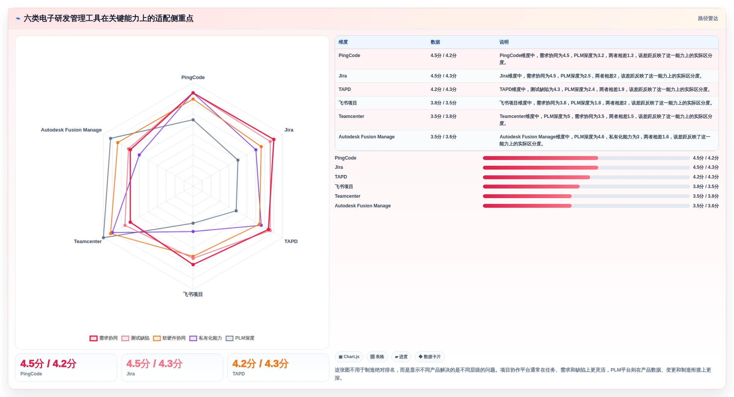Toggle the 测试缺陷 legend swatch
The height and width of the screenshot is (397, 734).
click(x=125, y=338)
